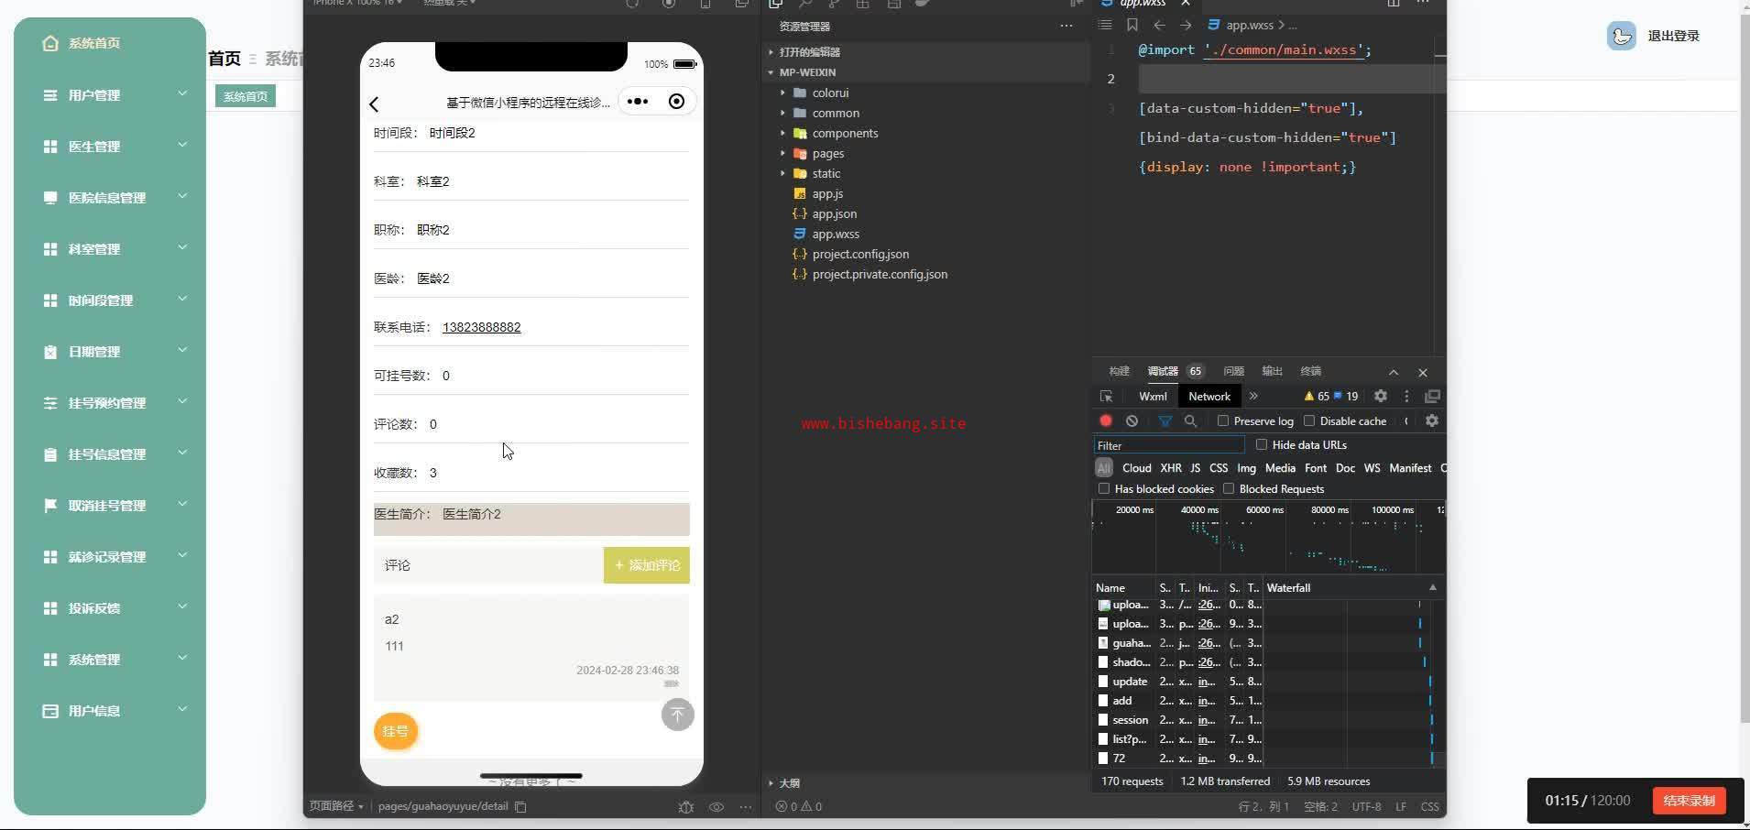The height and width of the screenshot is (830, 1750).
Task: Click the network Filter input field
Action: point(1169,445)
